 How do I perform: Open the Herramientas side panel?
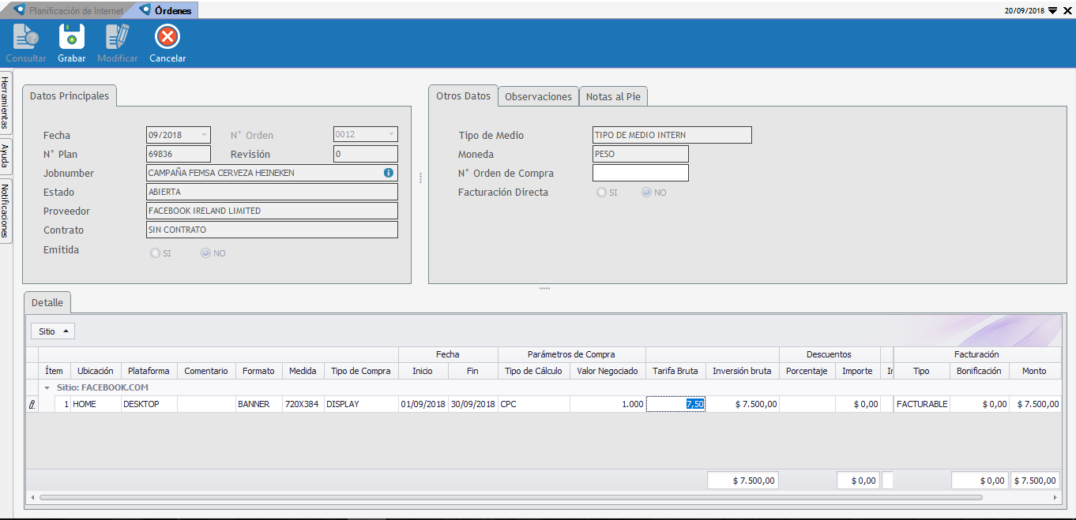[6, 103]
